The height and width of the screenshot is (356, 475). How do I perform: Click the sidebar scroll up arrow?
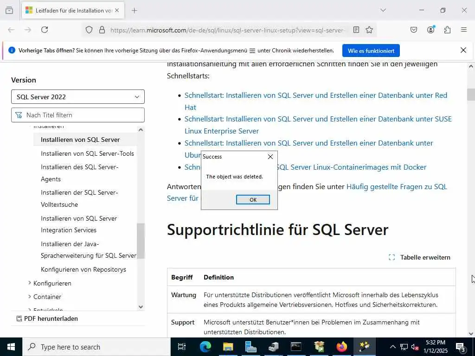tap(141, 130)
